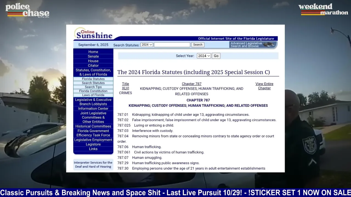This screenshot has height=197, width=351.
Task: Open Legislative & Executive Branch Lobbyists
Action: [x=93, y=102]
